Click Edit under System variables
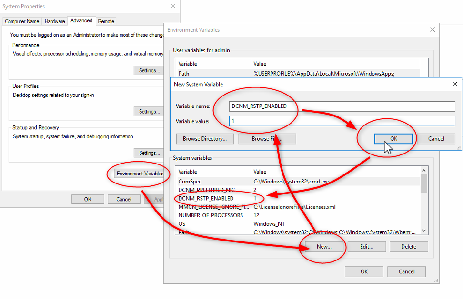The image size is (463, 299). (366, 247)
